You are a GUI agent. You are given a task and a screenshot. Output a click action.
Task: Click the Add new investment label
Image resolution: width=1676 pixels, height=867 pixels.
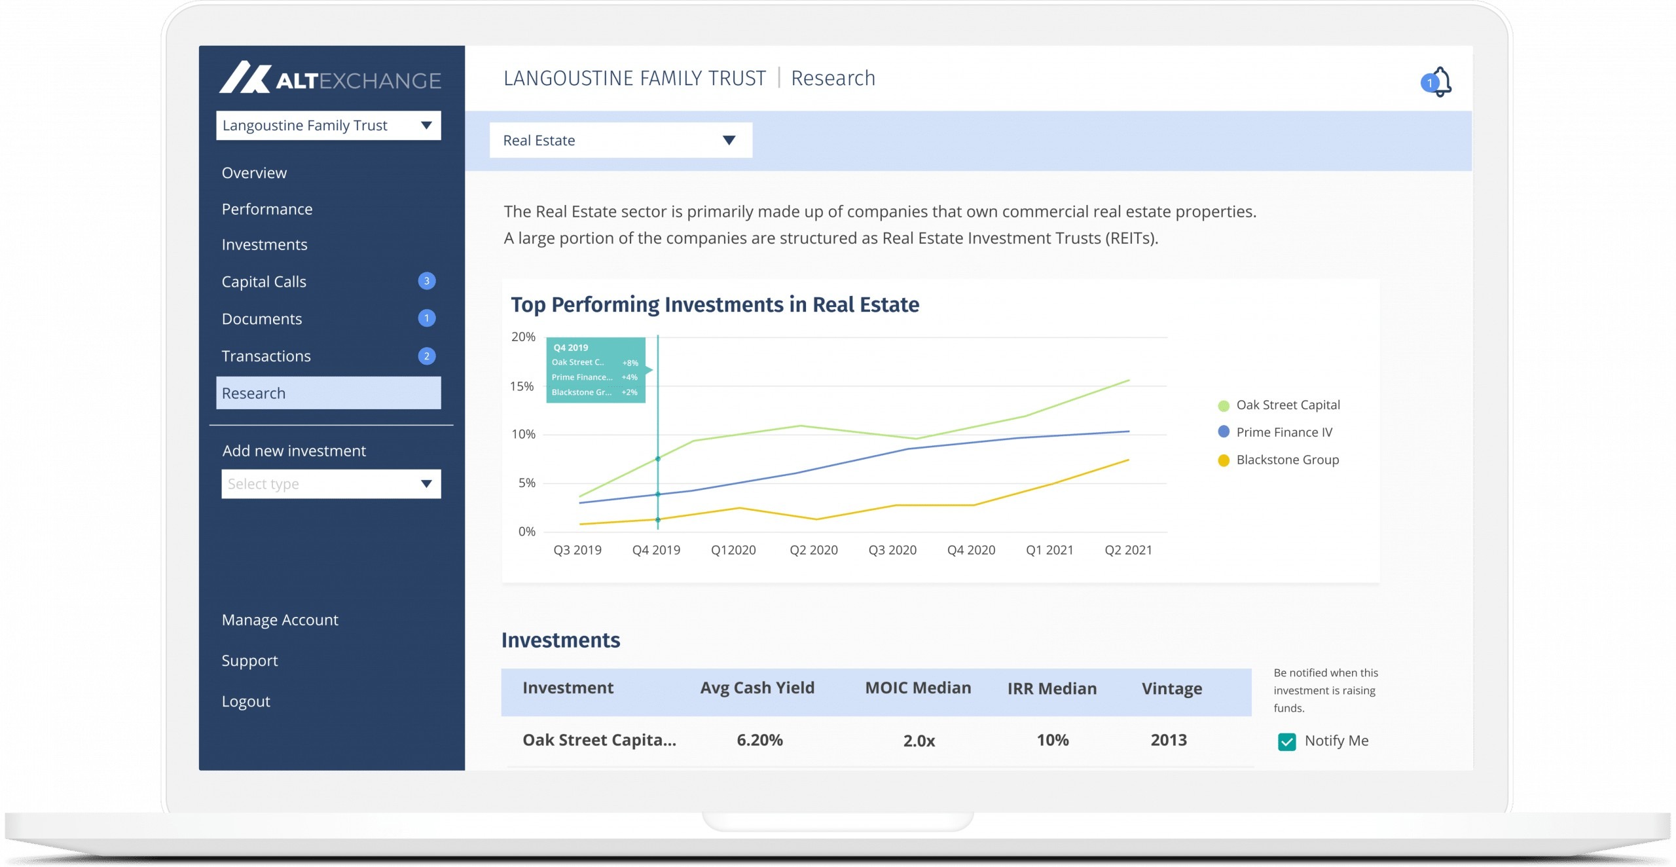click(x=294, y=451)
